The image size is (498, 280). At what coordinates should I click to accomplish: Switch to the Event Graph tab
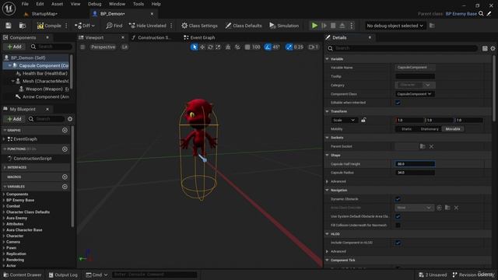pyautogui.click(x=199, y=37)
